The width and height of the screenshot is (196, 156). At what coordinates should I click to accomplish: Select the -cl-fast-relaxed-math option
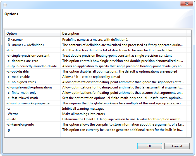pyautogui.click(x=22, y=98)
